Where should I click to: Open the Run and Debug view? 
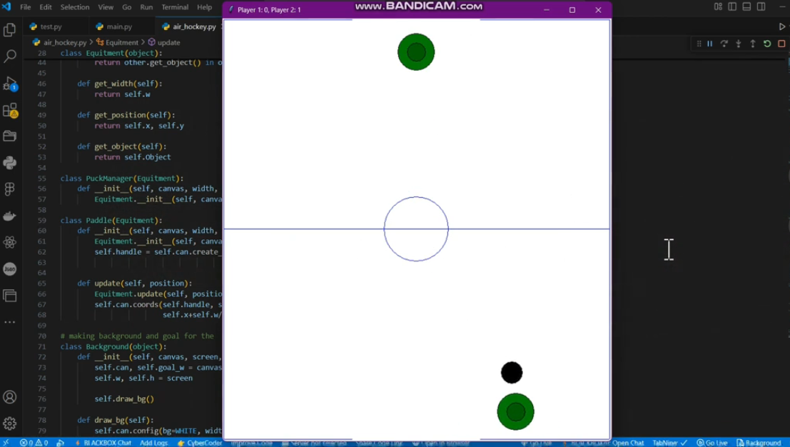click(10, 84)
